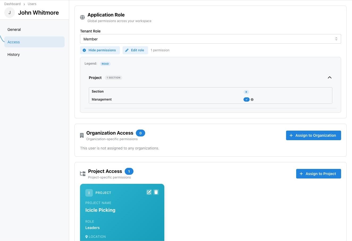Screen dimensions: 352x241
Task: Open the Tenant Role dropdown showing Member
Action: click(210, 39)
